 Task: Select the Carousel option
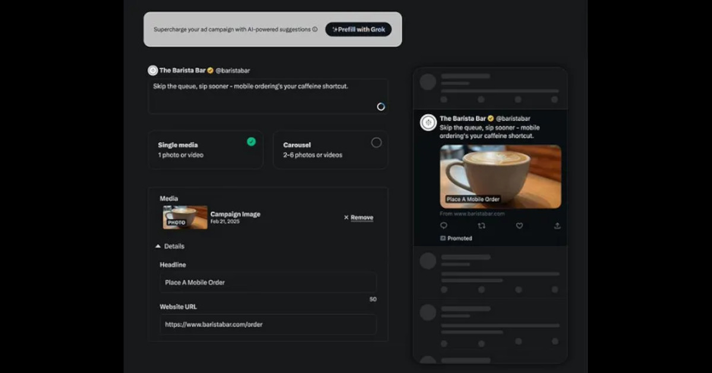coord(330,150)
